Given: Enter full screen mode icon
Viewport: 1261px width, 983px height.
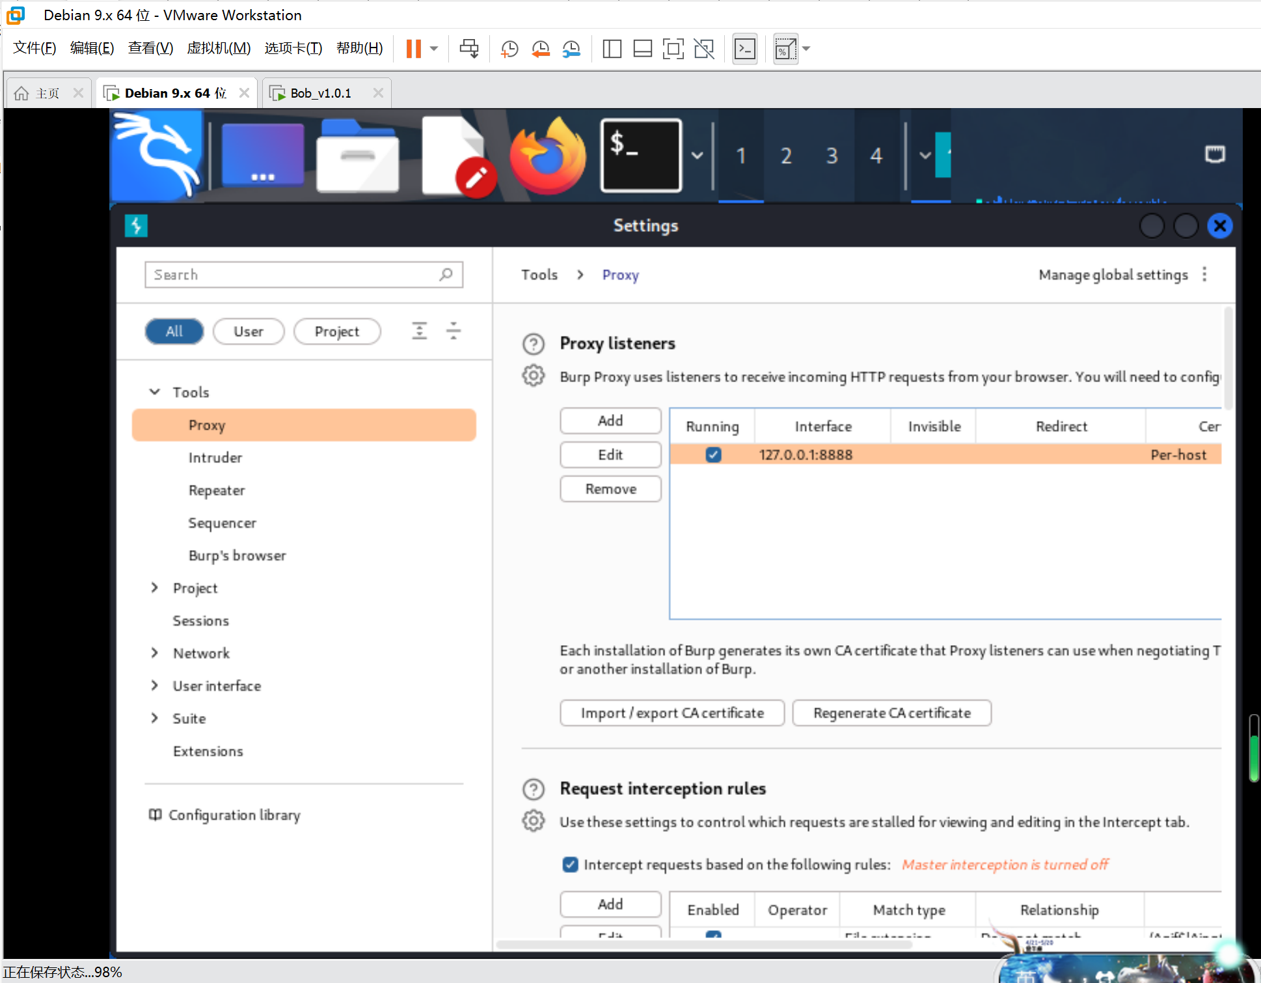Looking at the screenshot, I should [x=673, y=49].
